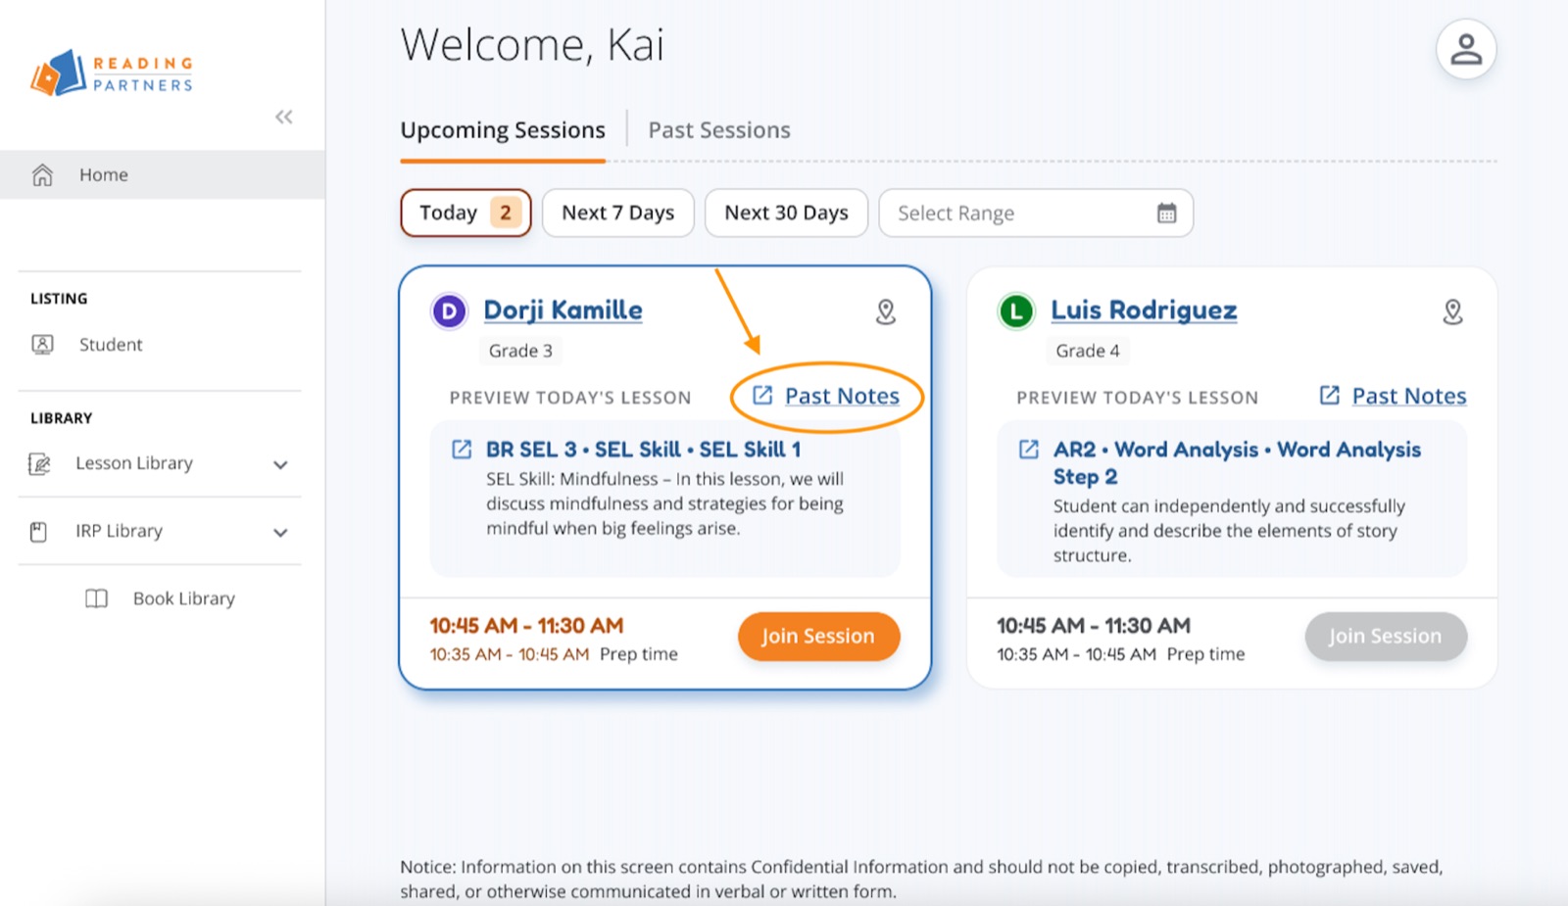Viewport: 1568px width, 906px height.
Task: Click external-link icon by Luis's Past Notes
Action: (x=1329, y=395)
